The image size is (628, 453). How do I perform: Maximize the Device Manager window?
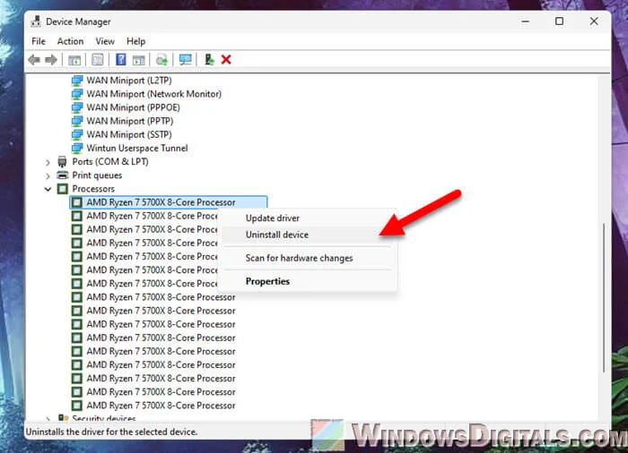560,21
